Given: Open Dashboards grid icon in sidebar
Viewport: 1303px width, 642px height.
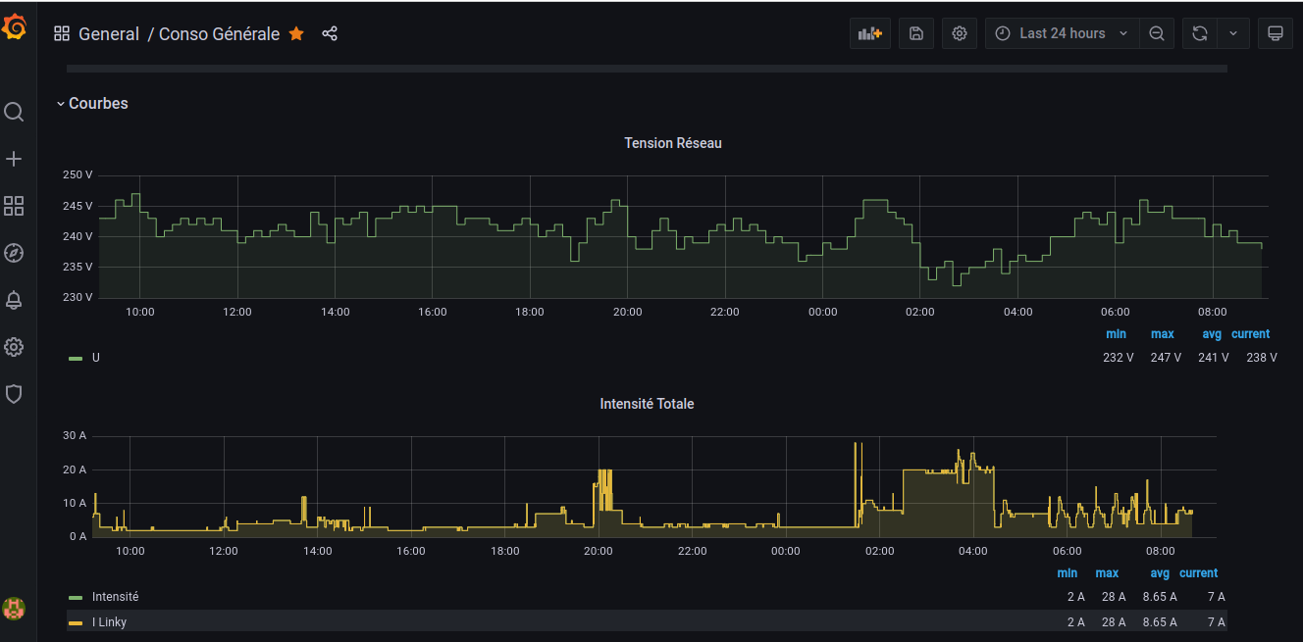Looking at the screenshot, I should click(x=14, y=206).
